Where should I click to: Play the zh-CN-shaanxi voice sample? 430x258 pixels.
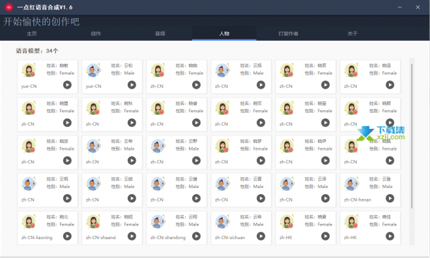[132, 236]
